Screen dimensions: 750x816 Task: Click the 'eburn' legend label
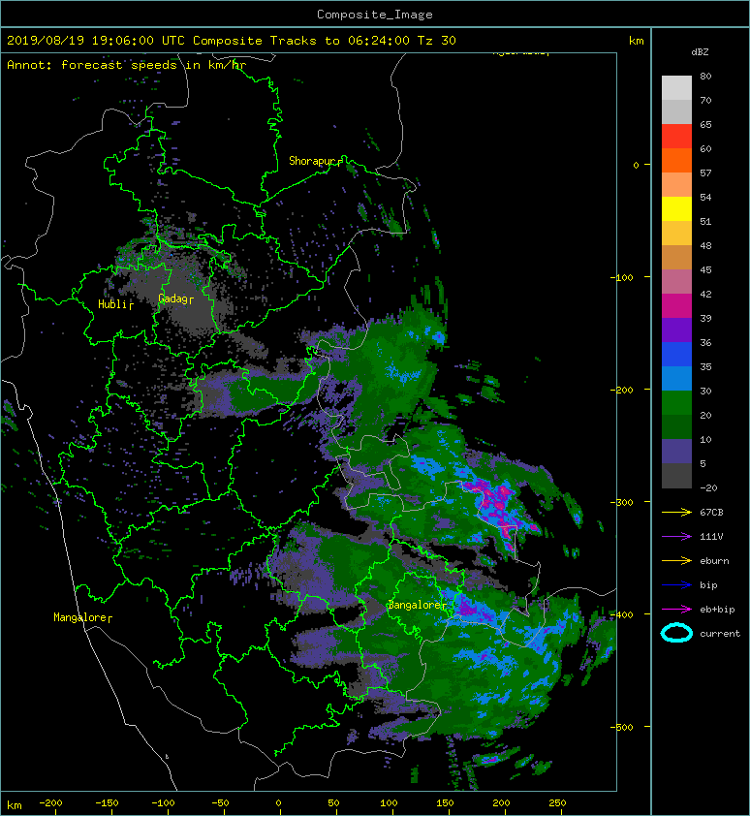(714, 561)
